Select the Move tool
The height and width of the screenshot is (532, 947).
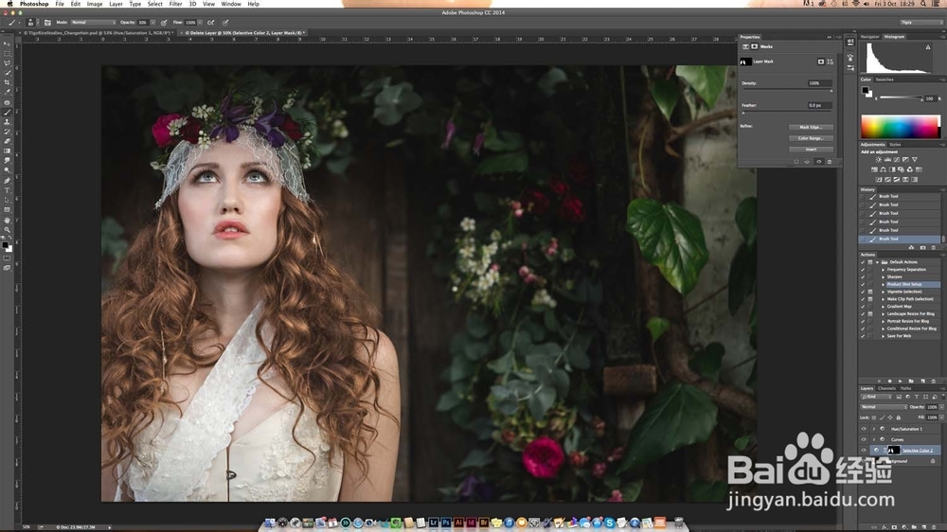tap(8, 44)
